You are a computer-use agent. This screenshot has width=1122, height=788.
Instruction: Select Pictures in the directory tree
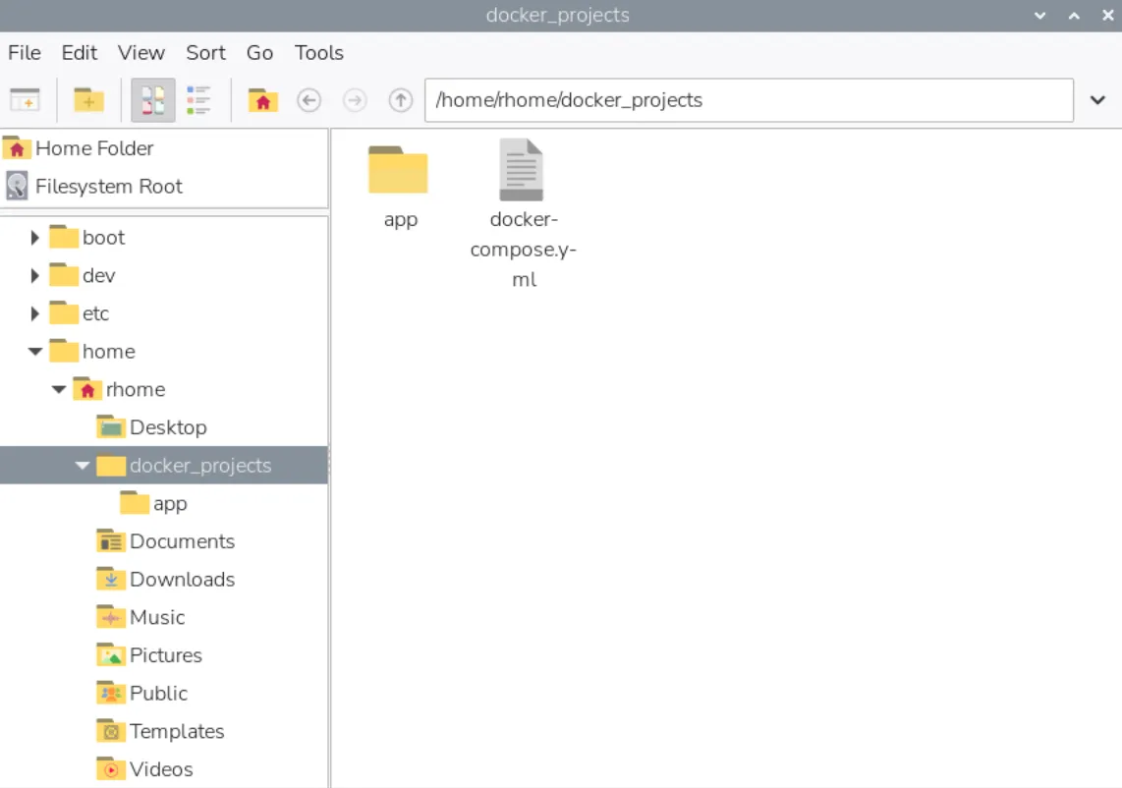click(x=166, y=655)
